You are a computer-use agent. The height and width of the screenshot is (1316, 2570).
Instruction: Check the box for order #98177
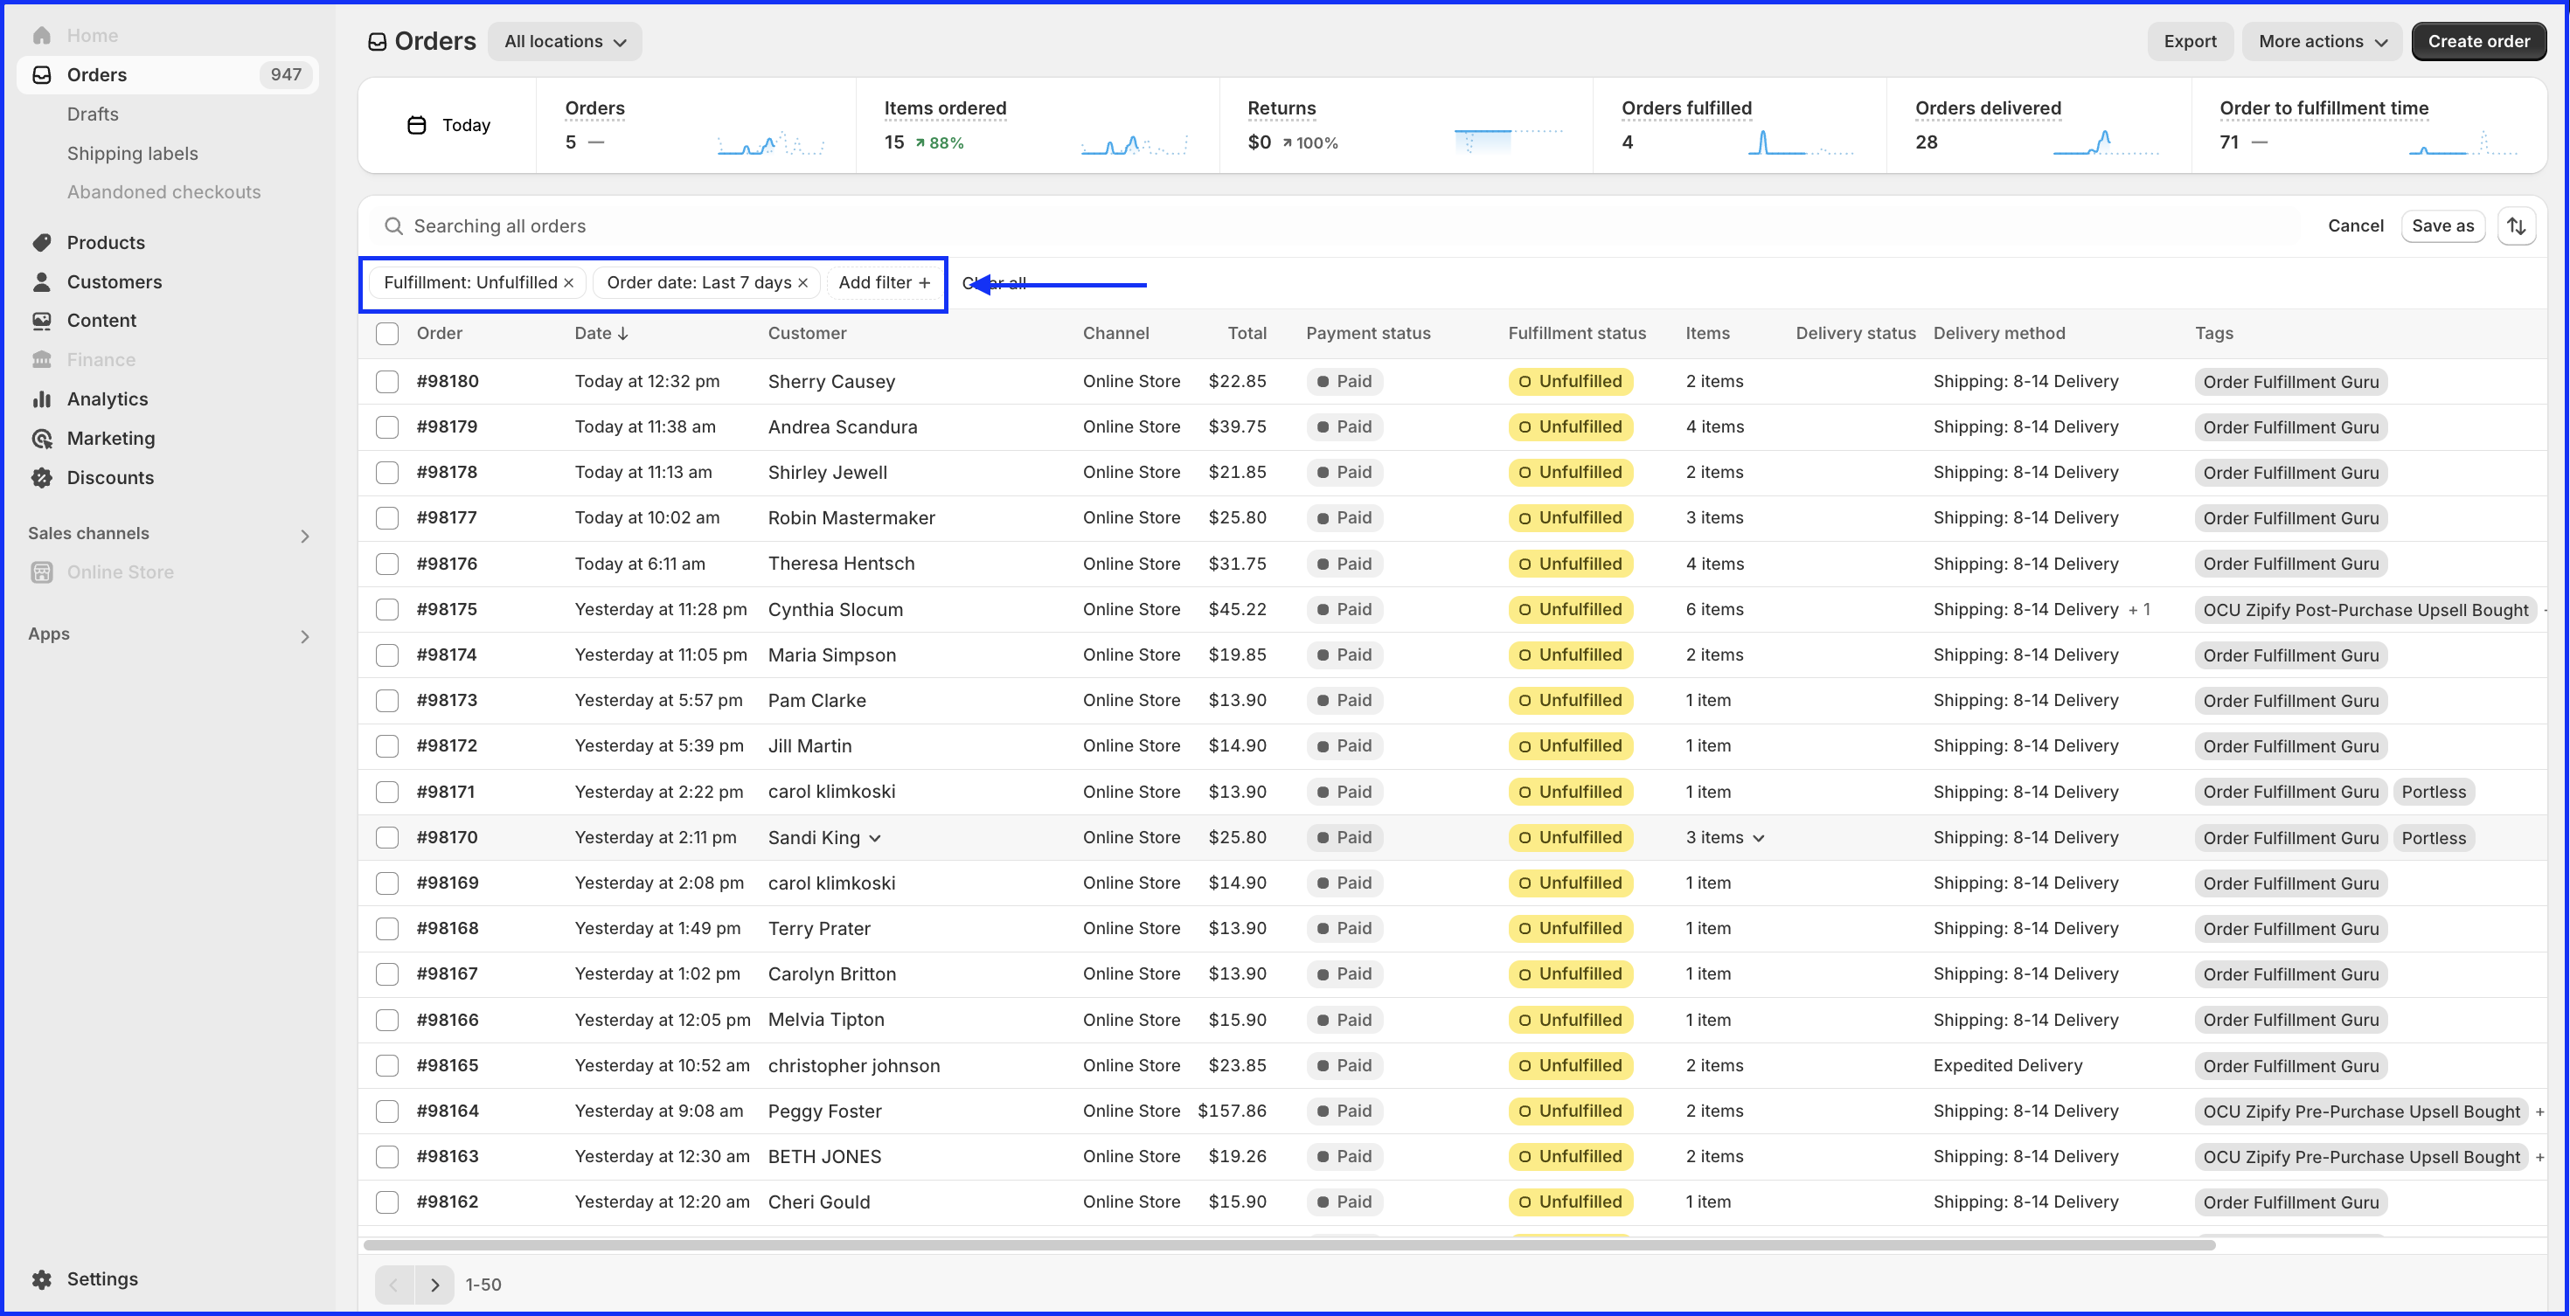(387, 518)
